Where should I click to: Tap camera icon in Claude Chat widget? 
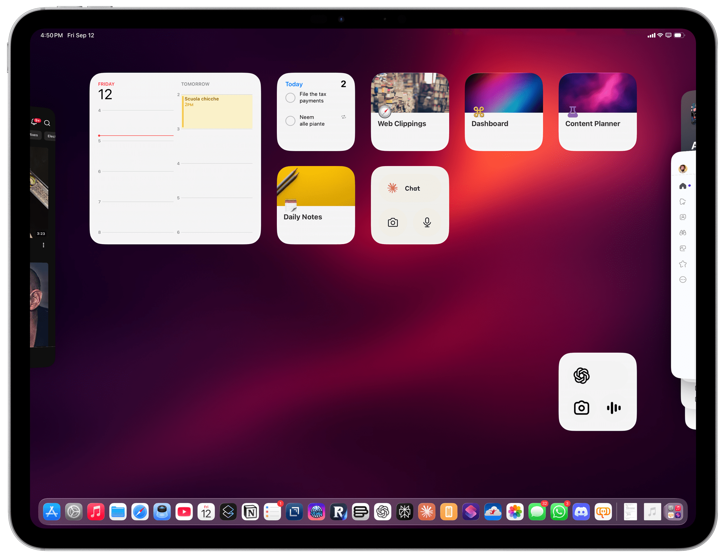[x=393, y=222]
